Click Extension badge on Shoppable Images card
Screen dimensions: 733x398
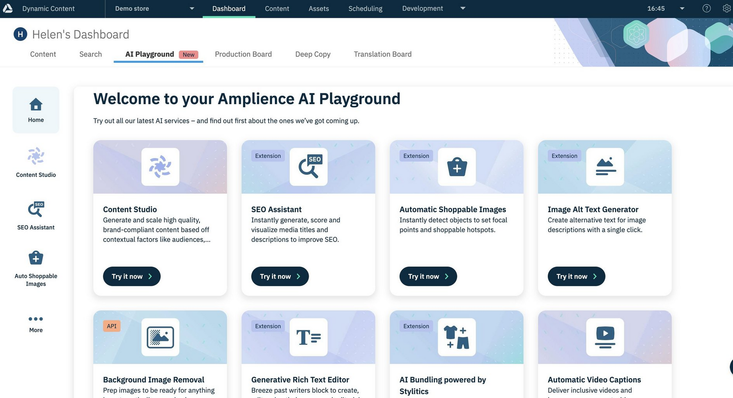pos(416,156)
